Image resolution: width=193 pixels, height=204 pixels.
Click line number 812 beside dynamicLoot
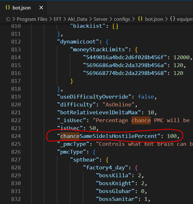point(15,42)
